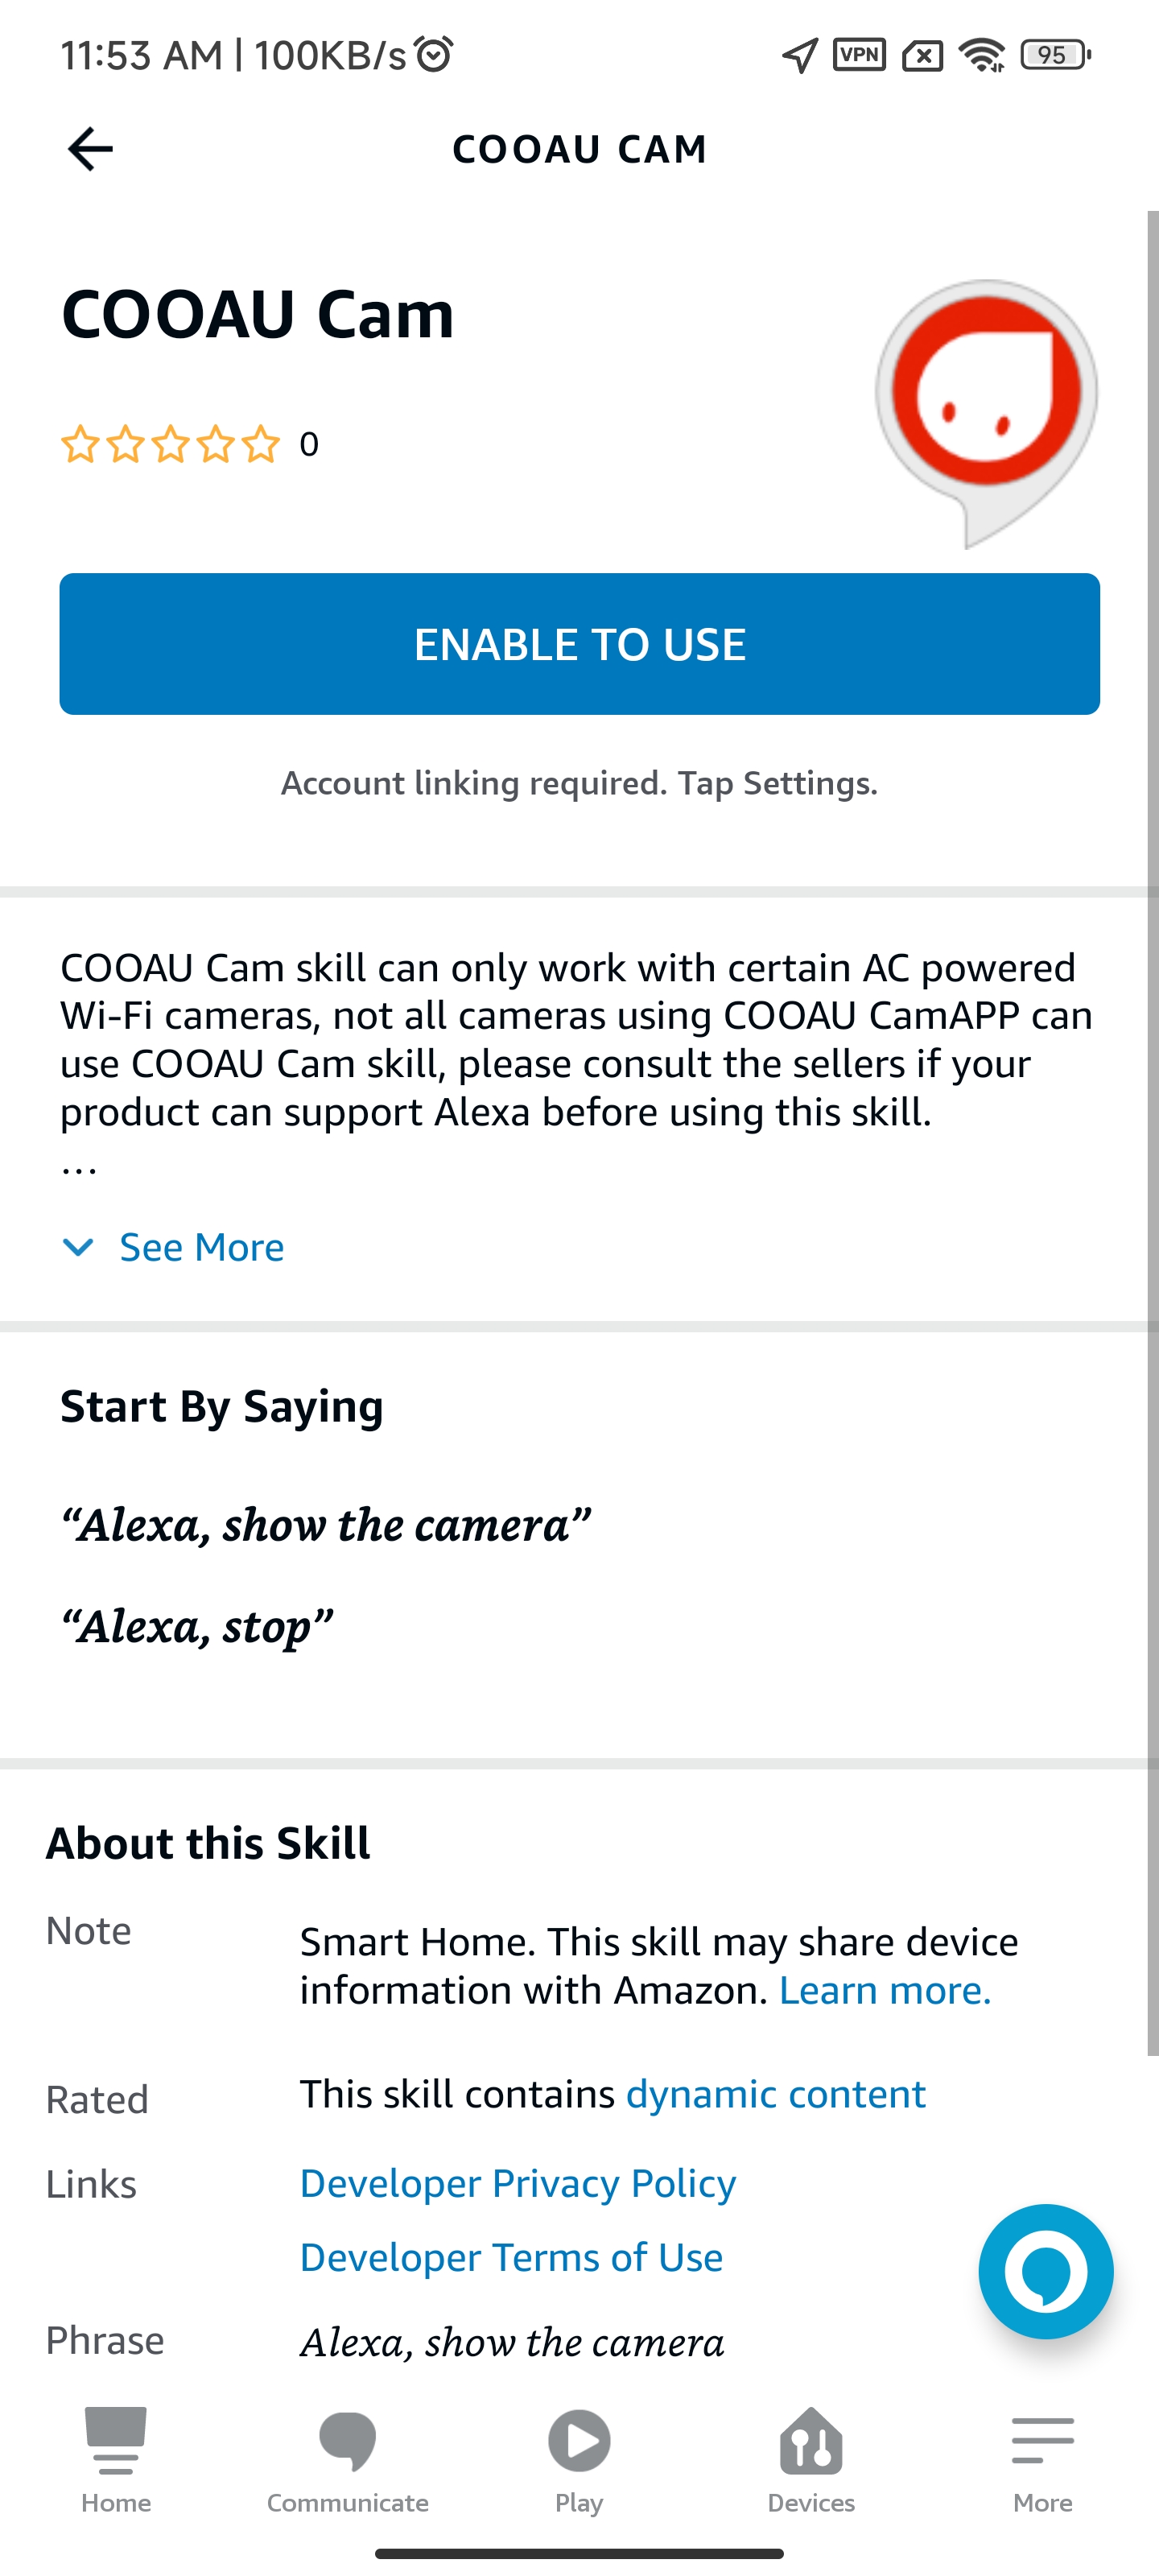Tap the See More chevron arrow
1159x2576 pixels.
point(78,1247)
